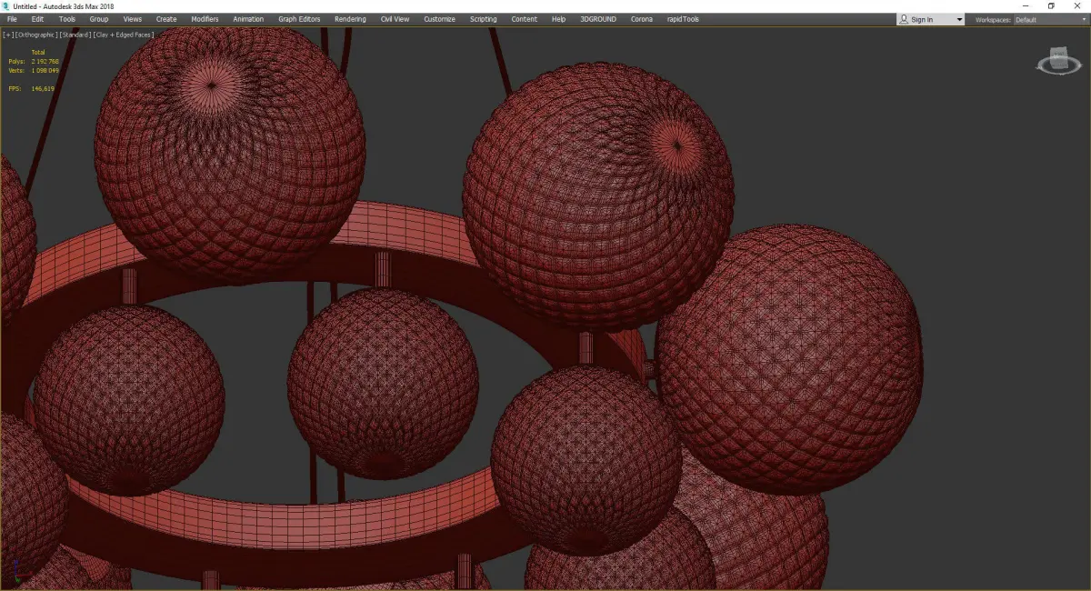Open the Corona menu
1091x591 pixels.
point(641,19)
